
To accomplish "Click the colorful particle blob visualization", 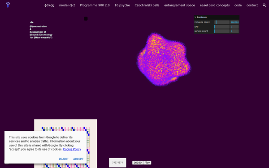I will tap(164, 59).
